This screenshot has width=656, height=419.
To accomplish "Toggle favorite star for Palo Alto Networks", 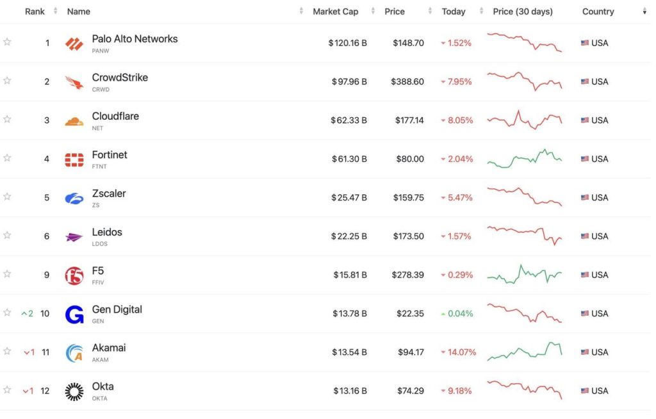I will pos(7,42).
